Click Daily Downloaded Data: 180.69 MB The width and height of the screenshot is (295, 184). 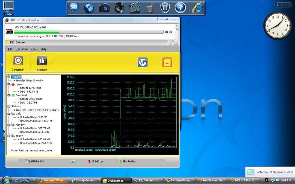(x=37, y=121)
